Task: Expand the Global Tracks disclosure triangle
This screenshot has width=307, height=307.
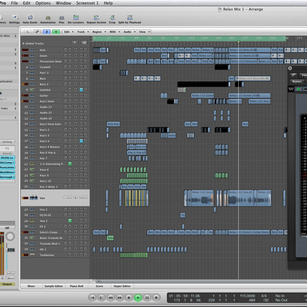Action: point(23,44)
